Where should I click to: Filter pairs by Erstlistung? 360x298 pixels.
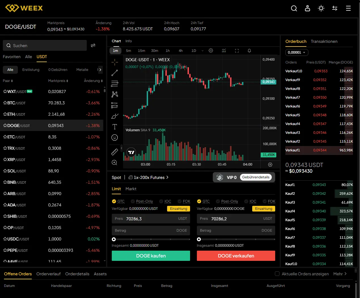[x=31, y=70]
